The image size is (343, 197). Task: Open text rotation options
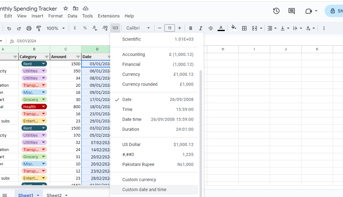click(310, 28)
